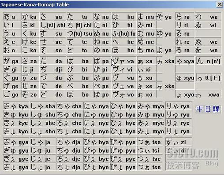The width and height of the screenshot is (224, 175).
Task: Select the small ゎ xwa cell
Action: (208, 95)
